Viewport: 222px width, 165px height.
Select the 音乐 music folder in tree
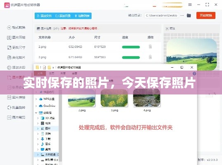click(46, 144)
